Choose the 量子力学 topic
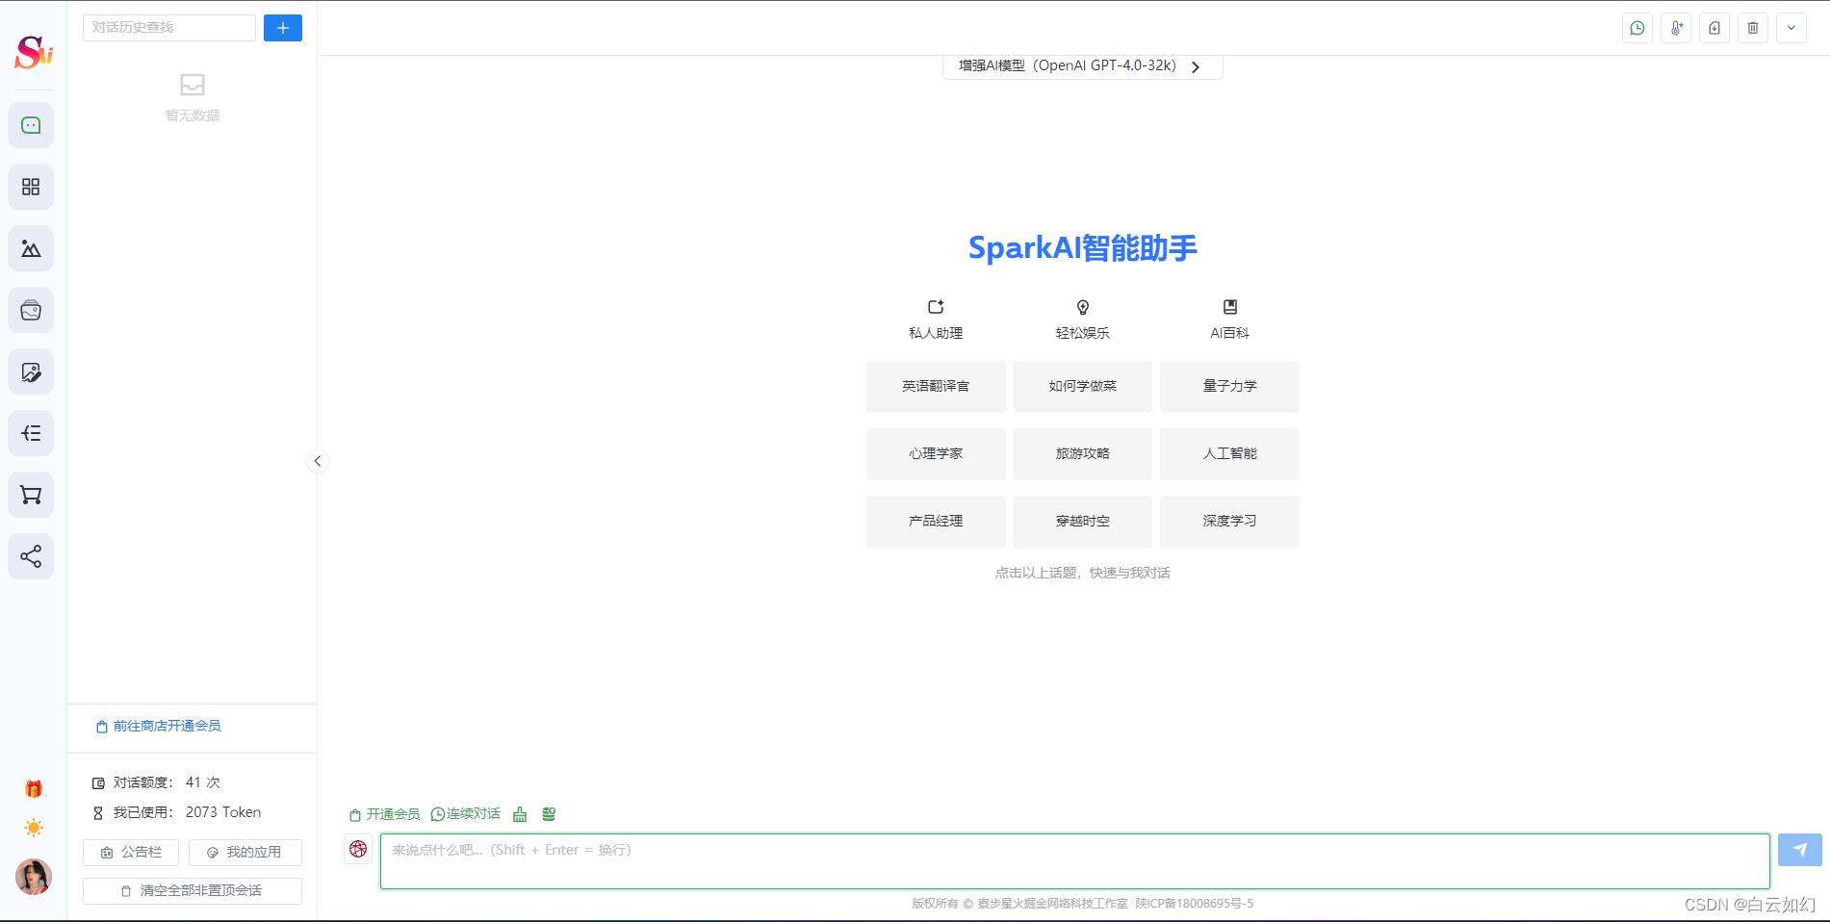 coord(1229,386)
